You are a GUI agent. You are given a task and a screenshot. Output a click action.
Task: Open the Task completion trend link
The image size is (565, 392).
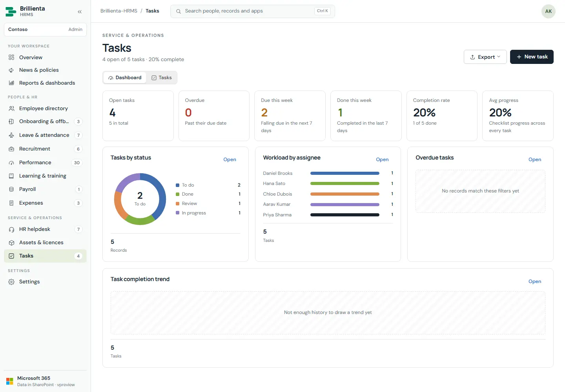535,281
